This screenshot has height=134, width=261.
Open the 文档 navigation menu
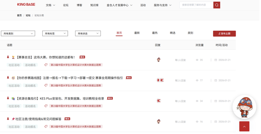click(x=51, y=5)
